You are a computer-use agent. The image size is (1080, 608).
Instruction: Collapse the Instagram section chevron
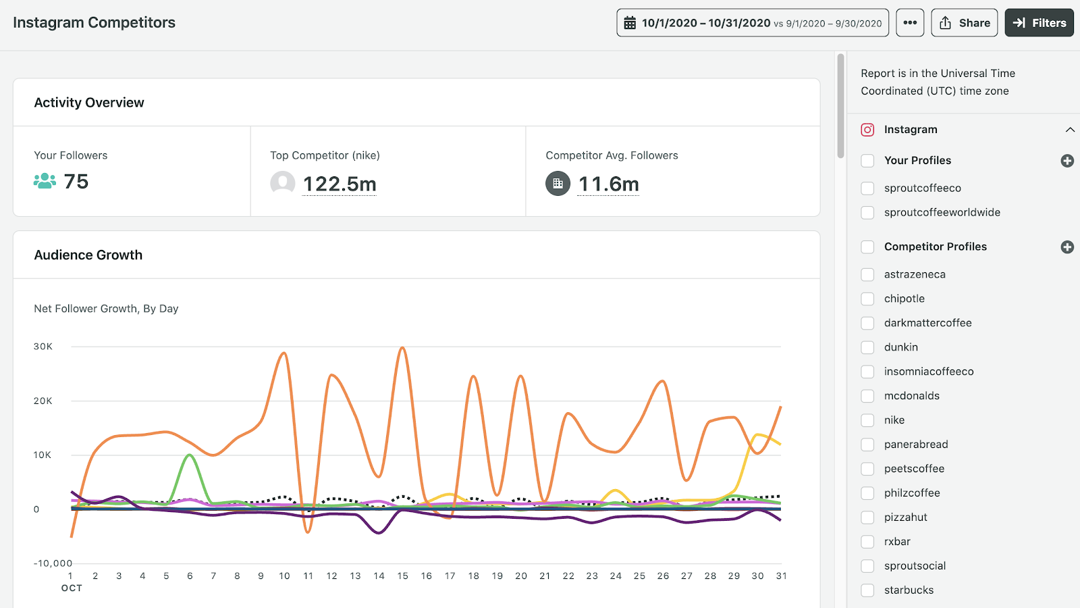[x=1070, y=130]
